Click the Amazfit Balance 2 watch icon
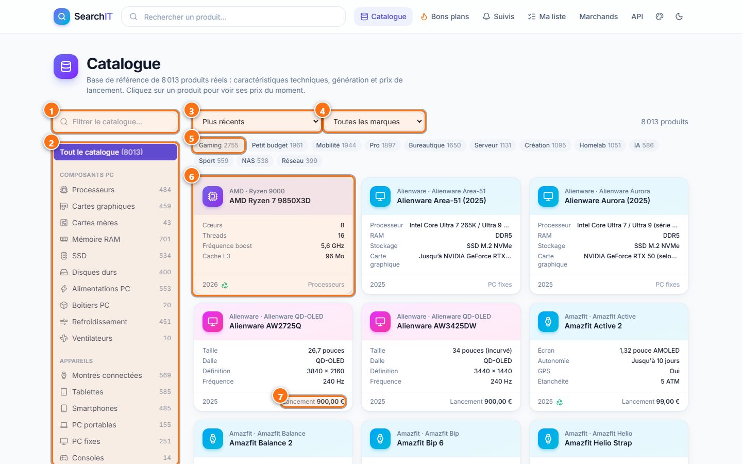Image resolution: width=742 pixels, height=464 pixels. pos(213,439)
